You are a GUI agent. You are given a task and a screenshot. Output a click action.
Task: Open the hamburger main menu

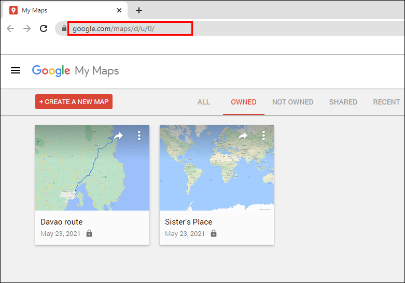16,70
